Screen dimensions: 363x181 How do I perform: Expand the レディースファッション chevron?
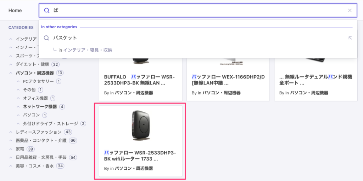click(11, 132)
